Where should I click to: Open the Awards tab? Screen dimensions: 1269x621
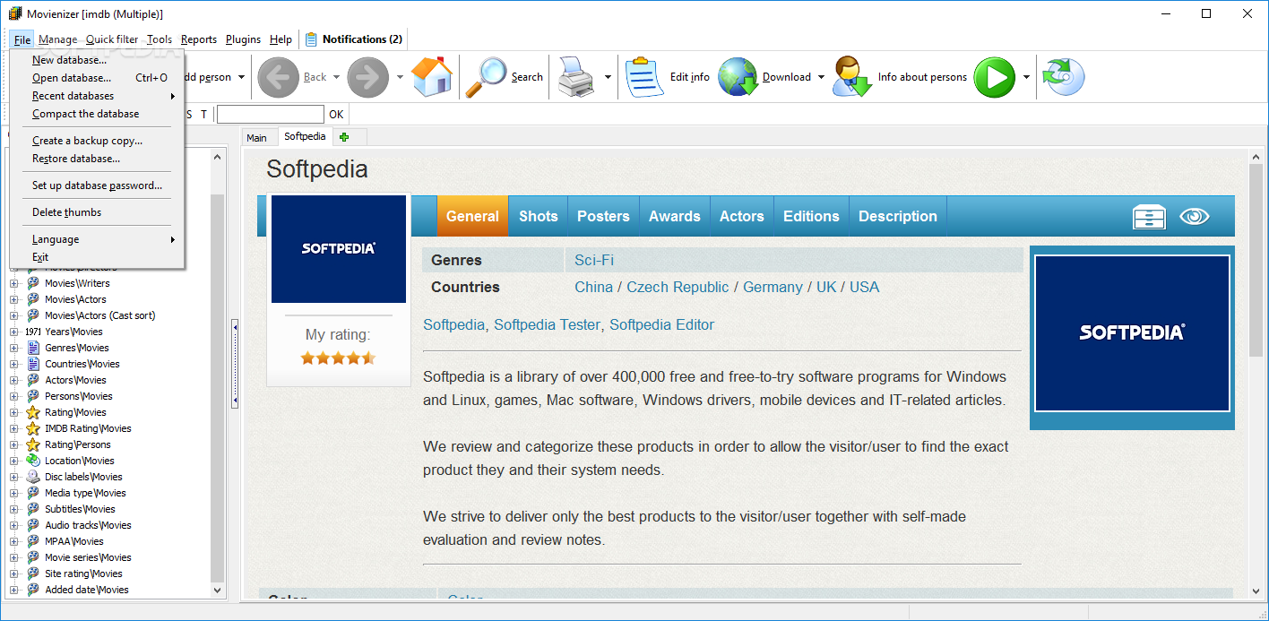tap(674, 216)
